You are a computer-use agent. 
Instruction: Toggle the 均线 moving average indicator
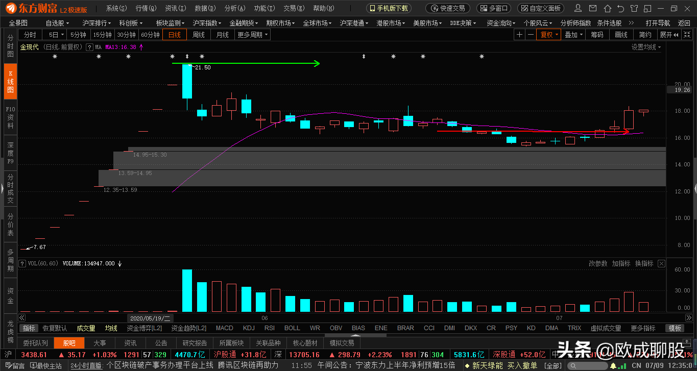[x=111, y=328]
